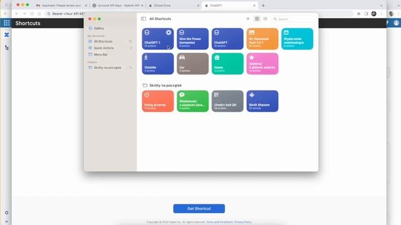Click the browser address bar
This screenshot has width=401, height=225.
(199, 14)
